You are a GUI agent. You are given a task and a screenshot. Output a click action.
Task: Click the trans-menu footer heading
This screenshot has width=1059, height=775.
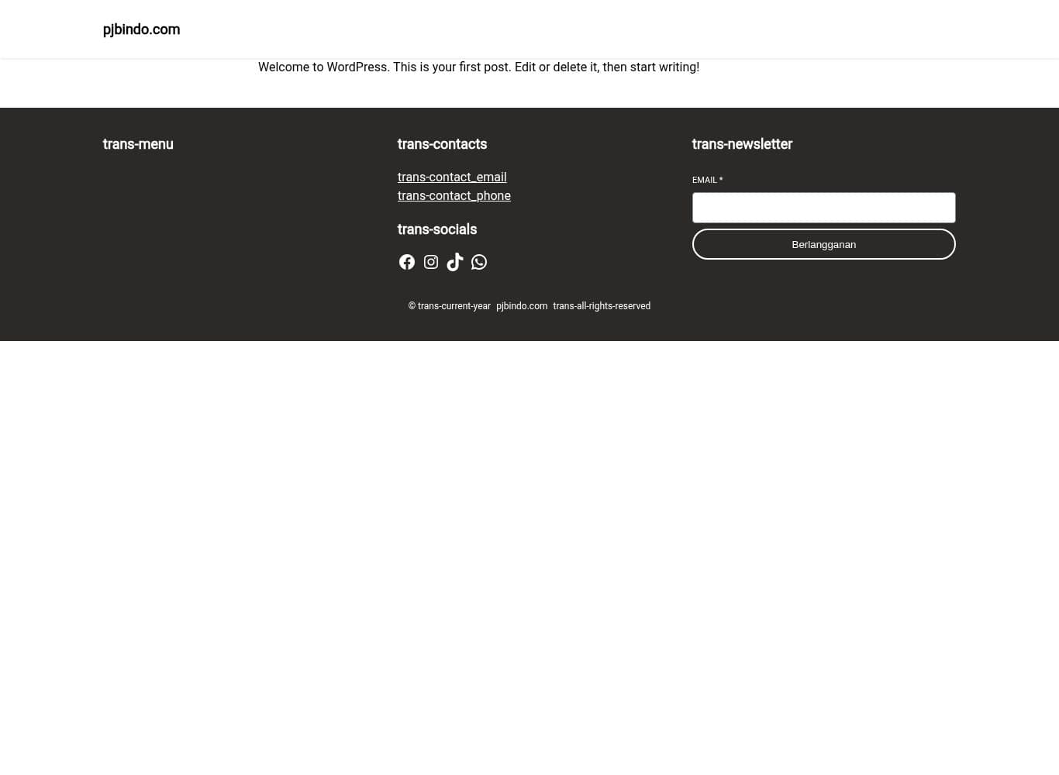(x=138, y=144)
